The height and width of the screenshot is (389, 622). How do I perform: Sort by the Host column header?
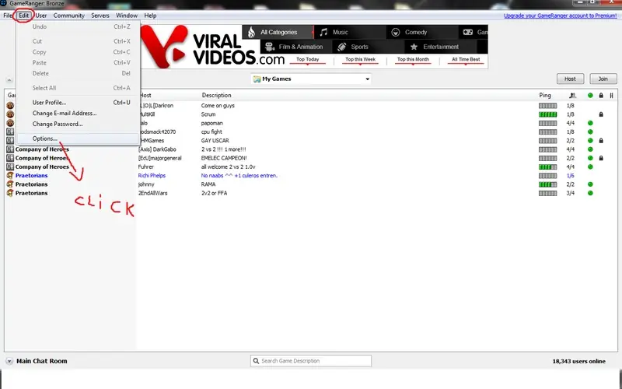point(145,95)
